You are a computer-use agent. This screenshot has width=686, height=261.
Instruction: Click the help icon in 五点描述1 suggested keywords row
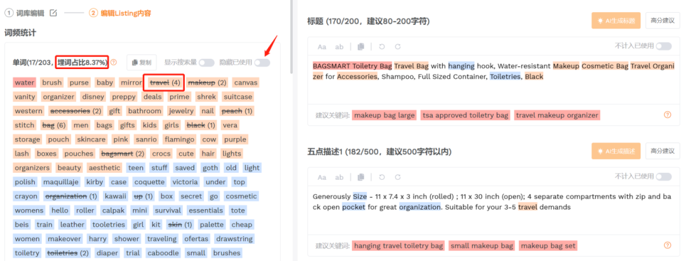(667, 245)
